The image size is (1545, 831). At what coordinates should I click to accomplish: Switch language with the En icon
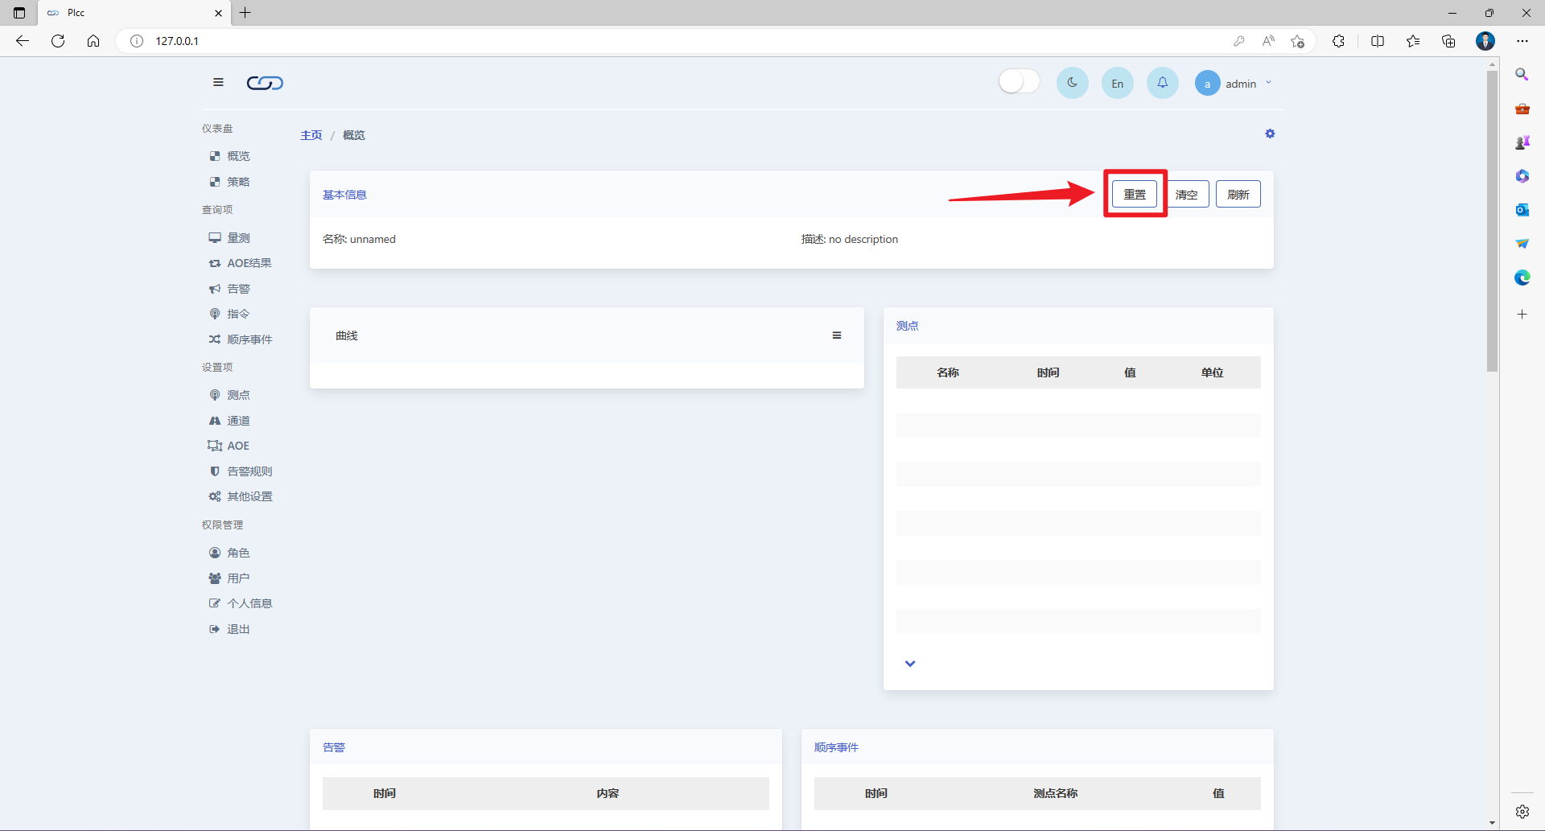click(x=1118, y=83)
